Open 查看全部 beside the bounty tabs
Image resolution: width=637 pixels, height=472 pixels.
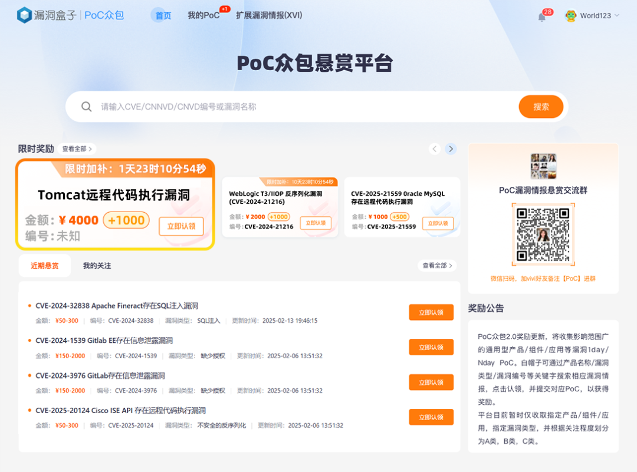(x=437, y=265)
